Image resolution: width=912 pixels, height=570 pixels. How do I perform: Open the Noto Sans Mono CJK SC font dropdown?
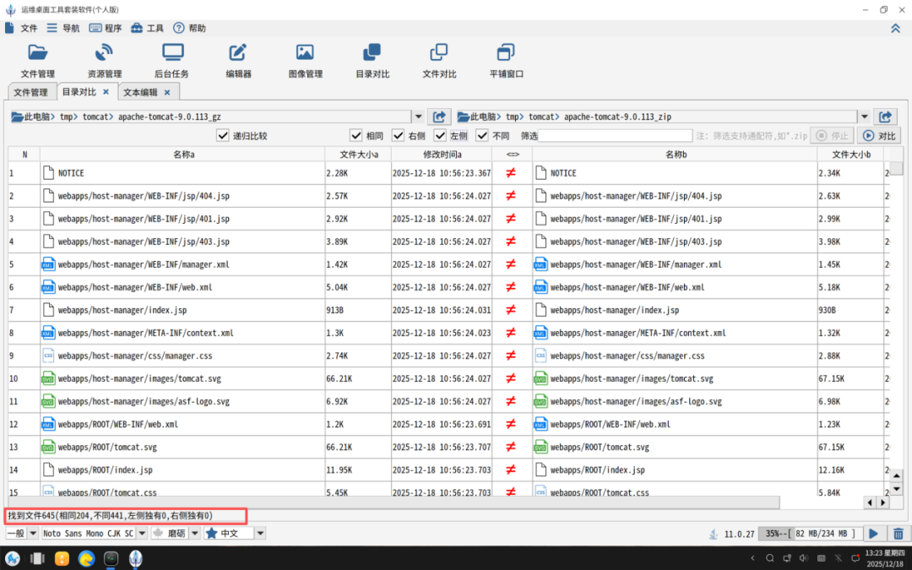click(x=142, y=534)
